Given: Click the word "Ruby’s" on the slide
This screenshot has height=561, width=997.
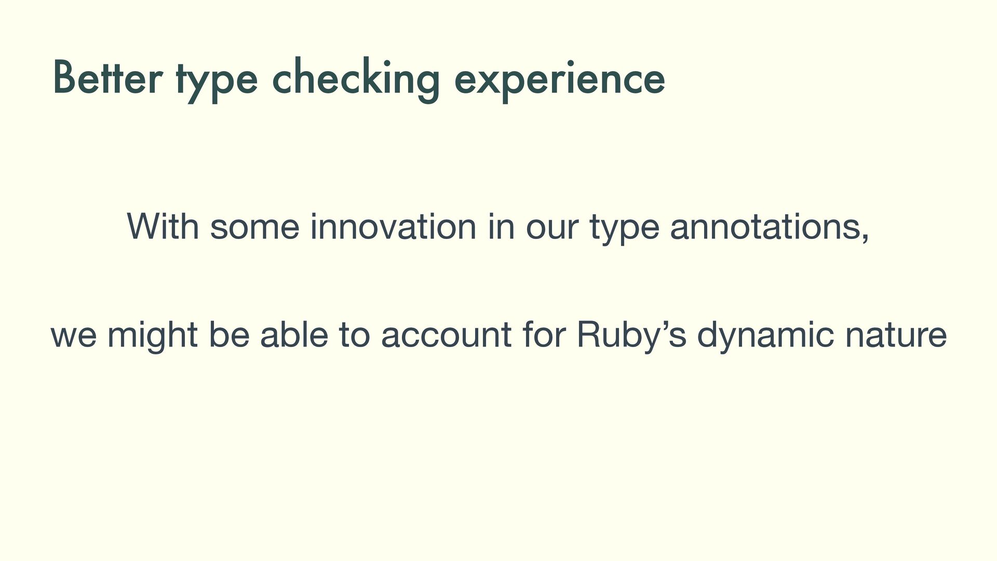Looking at the screenshot, I should 631,336.
